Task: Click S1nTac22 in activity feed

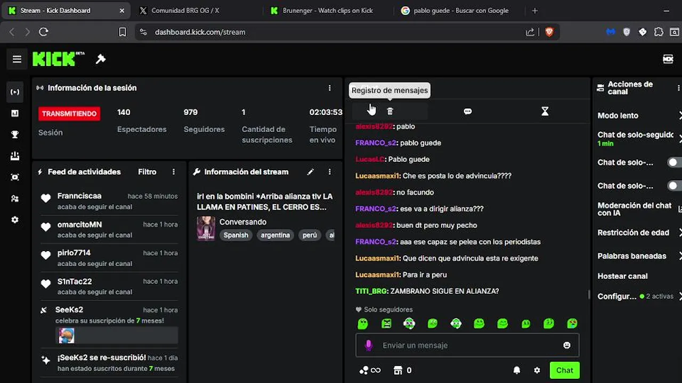Action: coord(75,281)
